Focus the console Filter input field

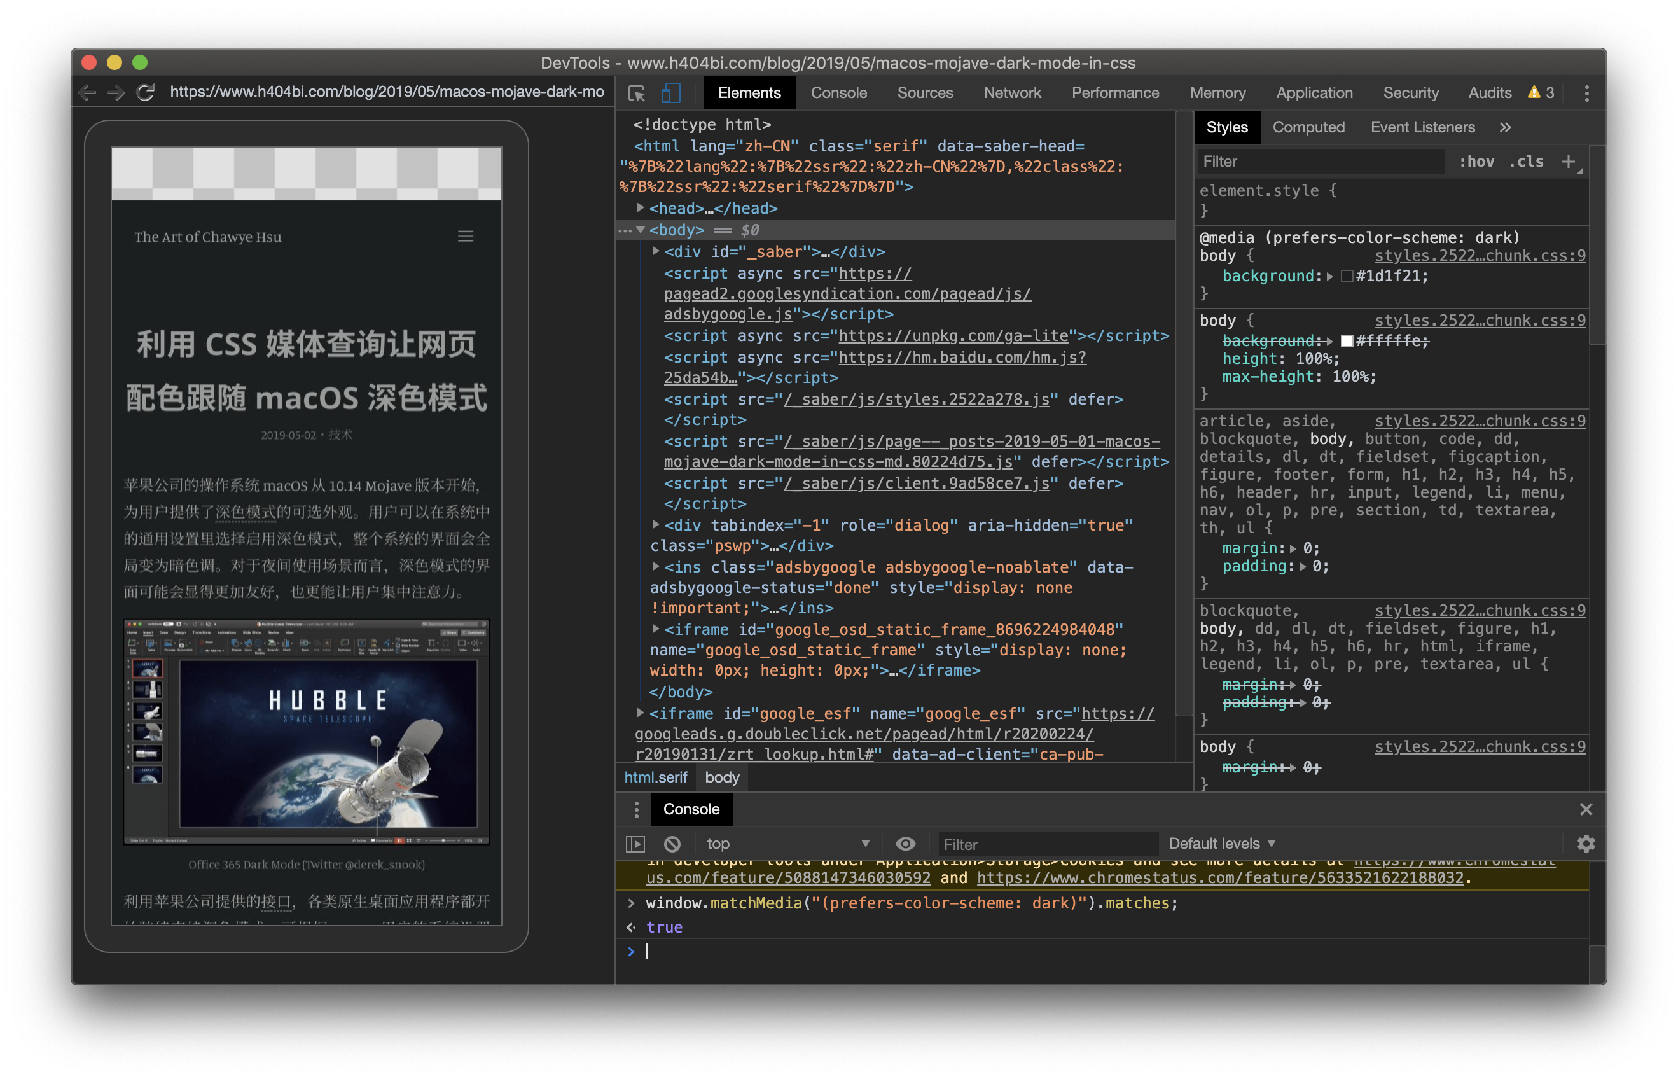(x=1047, y=844)
